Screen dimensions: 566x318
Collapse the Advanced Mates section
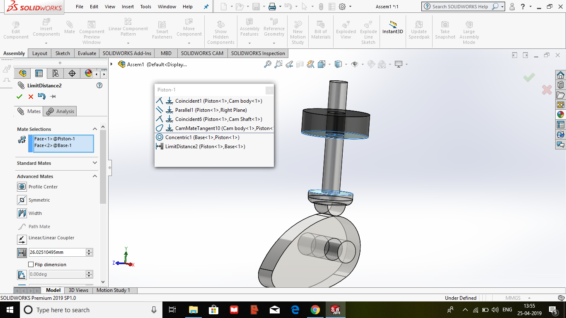pyautogui.click(x=95, y=176)
